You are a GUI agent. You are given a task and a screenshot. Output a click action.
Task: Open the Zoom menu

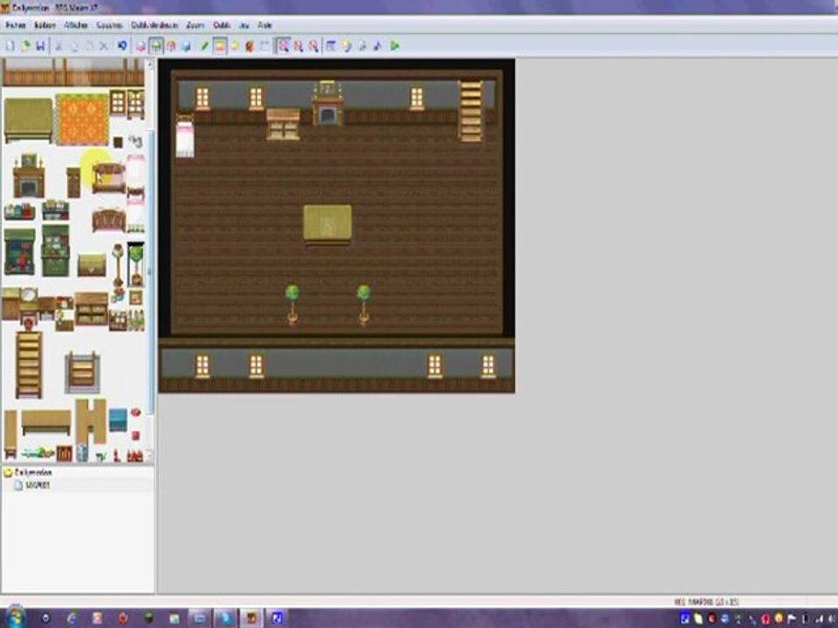195,25
